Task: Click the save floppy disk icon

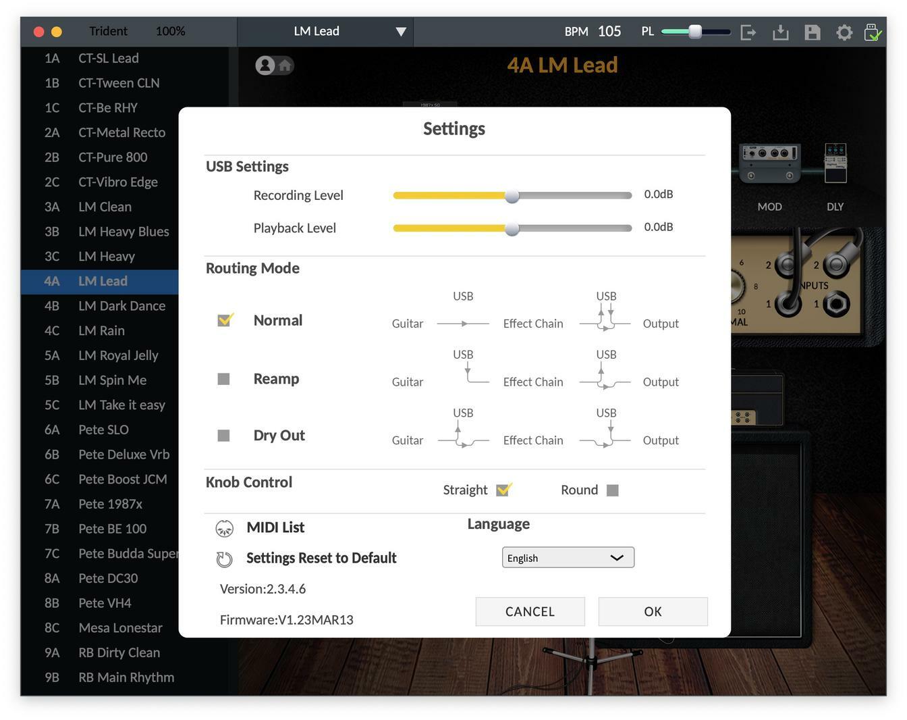Action: pos(813,32)
